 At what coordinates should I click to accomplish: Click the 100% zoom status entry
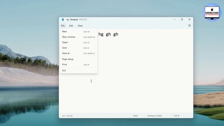[135, 116]
